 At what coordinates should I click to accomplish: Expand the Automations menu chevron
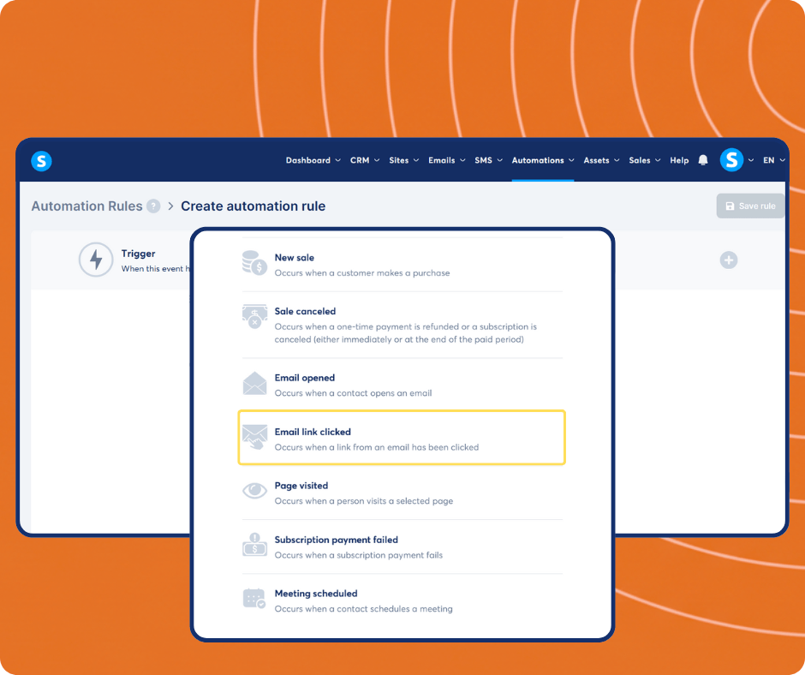coord(571,160)
